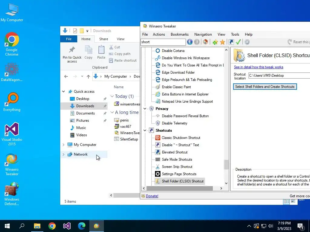
Task: Collapse the Today (1) file group
Action: tap(112, 96)
